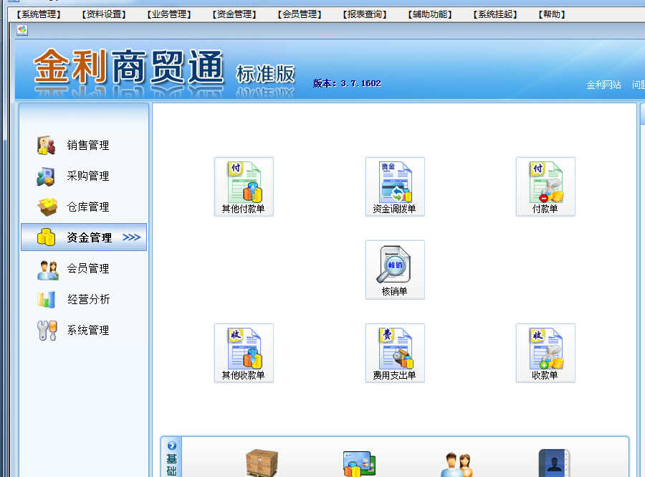The image size is (645, 477).
Task: Click the >>> arrows beside 资金管理
Action: pyautogui.click(x=132, y=237)
